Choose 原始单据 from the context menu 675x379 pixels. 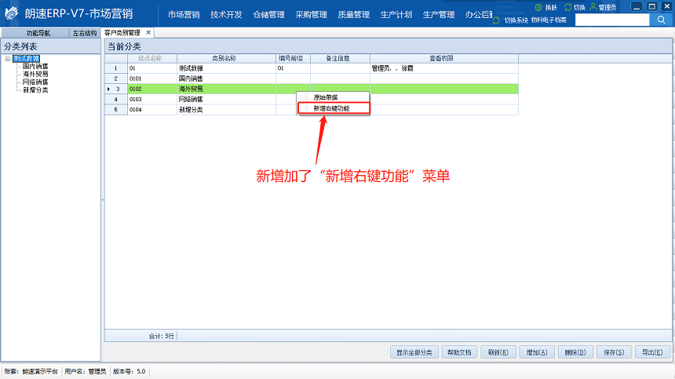point(328,97)
